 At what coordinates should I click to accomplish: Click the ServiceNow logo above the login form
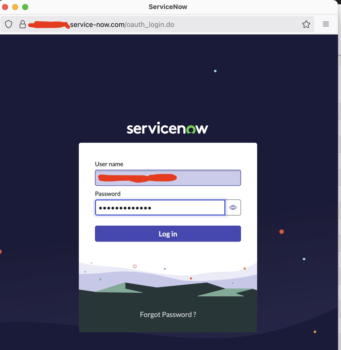click(x=167, y=129)
